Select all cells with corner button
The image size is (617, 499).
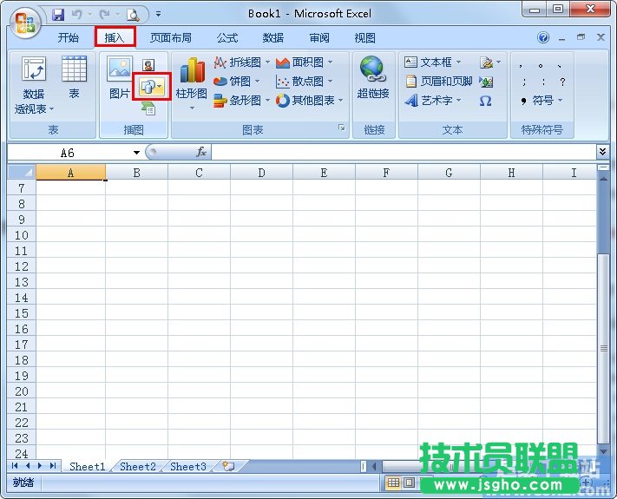(x=22, y=173)
